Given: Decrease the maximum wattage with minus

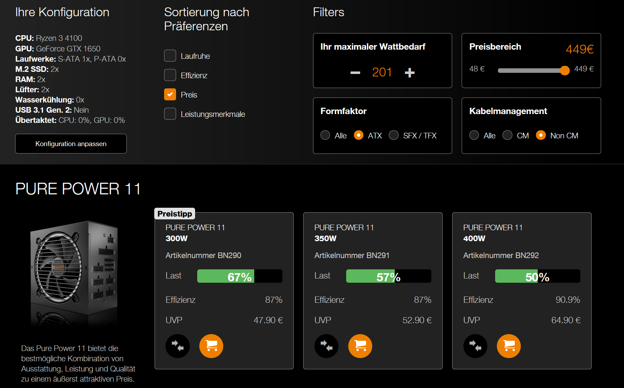Looking at the screenshot, I should (355, 73).
